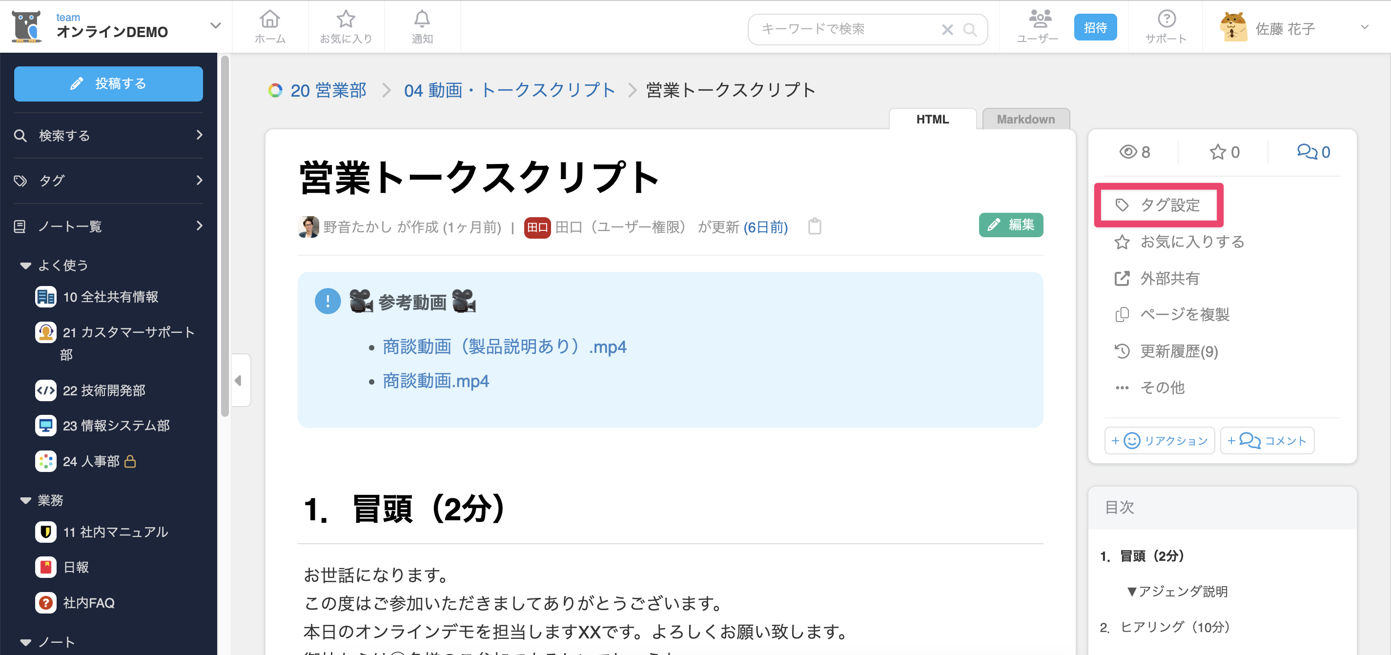
Task: Open the 商談動画.mp4 link
Action: click(x=435, y=381)
